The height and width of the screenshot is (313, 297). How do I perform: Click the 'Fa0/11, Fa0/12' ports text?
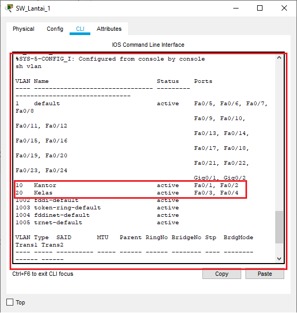[x=41, y=126]
